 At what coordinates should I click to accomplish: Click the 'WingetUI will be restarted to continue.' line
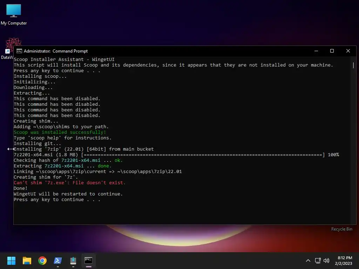pyautogui.click(x=68, y=194)
